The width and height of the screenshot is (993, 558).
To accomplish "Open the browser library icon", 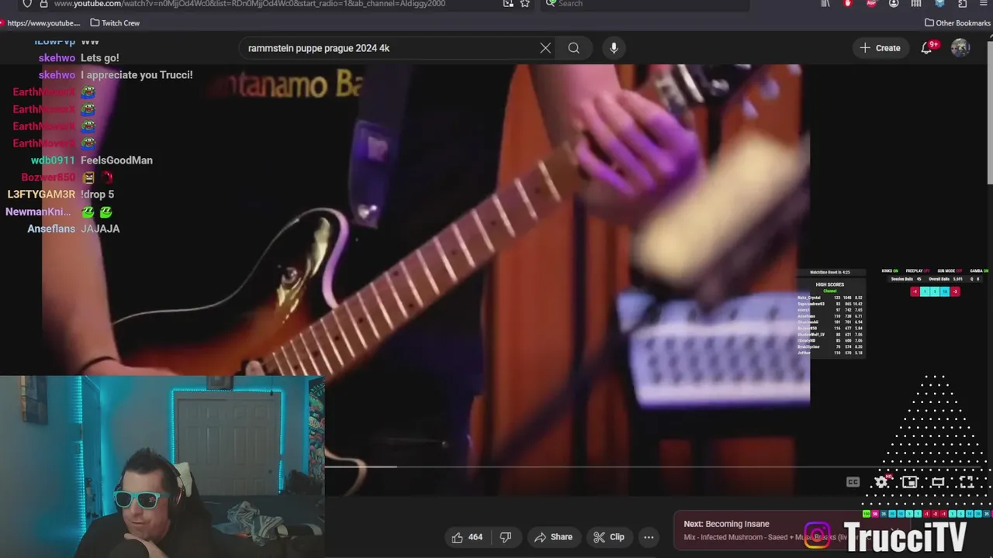I will click(x=825, y=4).
